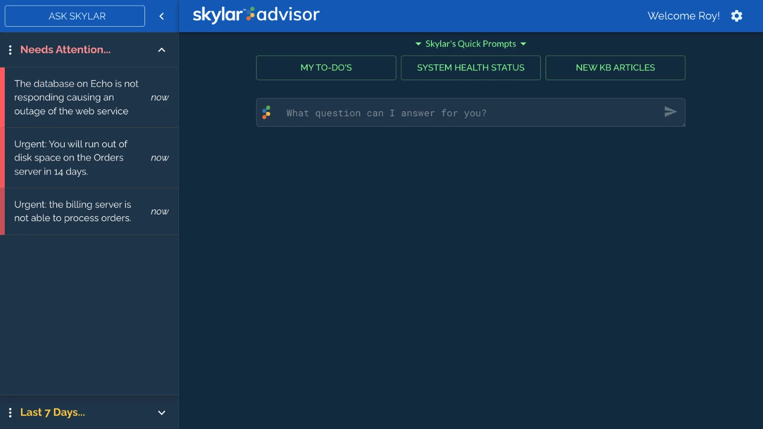Click the 'now' timestamp on the billing alert

tap(160, 211)
